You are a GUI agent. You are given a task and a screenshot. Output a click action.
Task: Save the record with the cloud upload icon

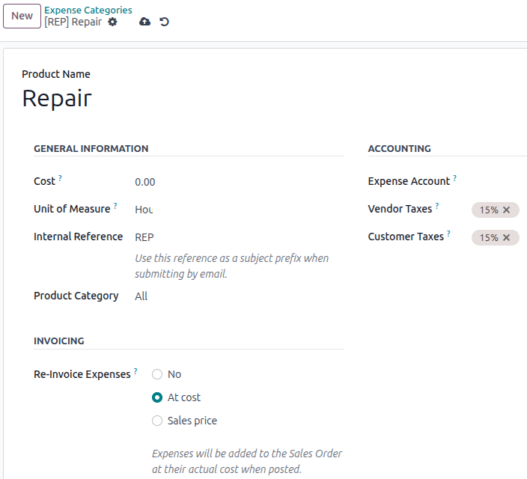(x=145, y=22)
